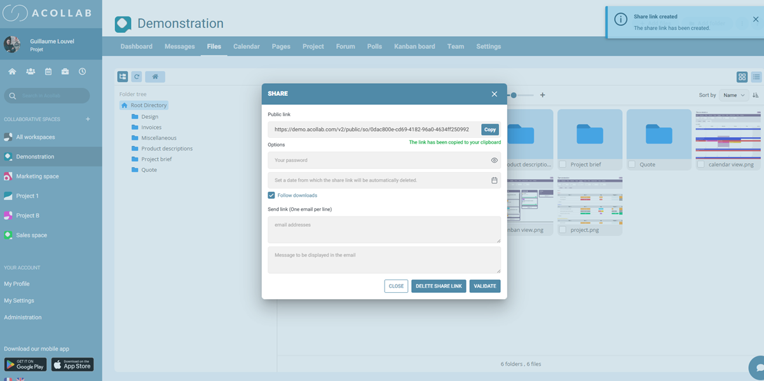Switch to grid view icon
Image resolution: width=764 pixels, height=381 pixels.
click(x=742, y=77)
